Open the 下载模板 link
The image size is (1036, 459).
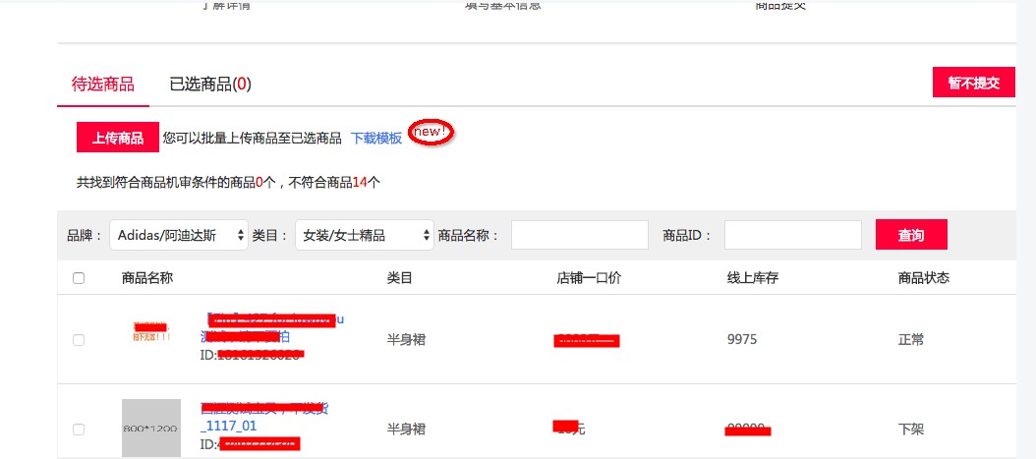376,139
